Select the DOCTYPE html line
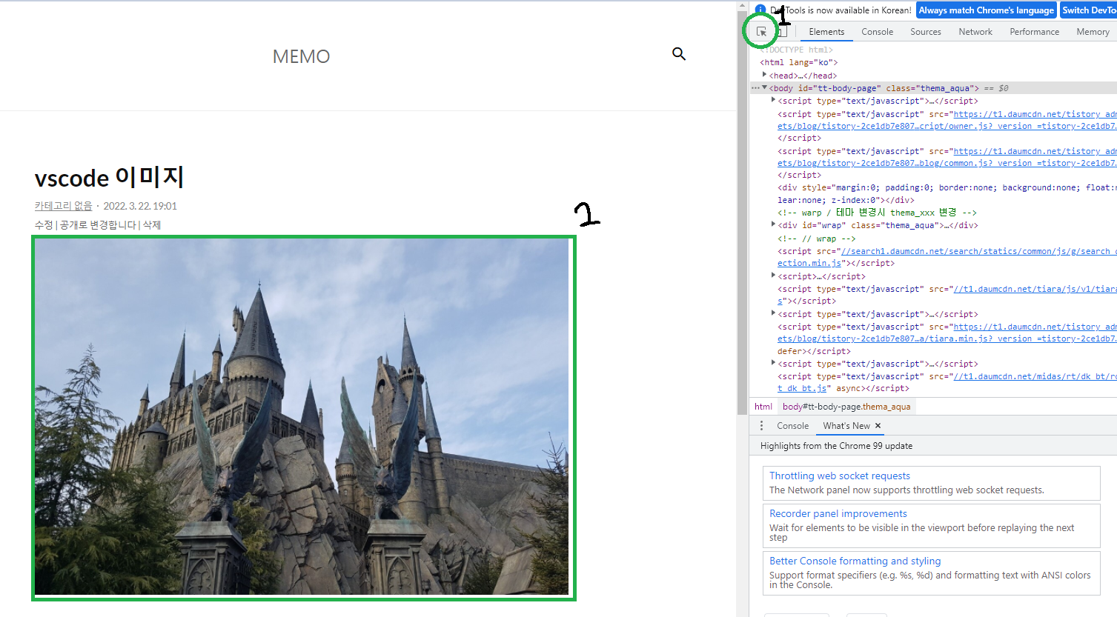The width and height of the screenshot is (1117, 617). click(x=796, y=50)
